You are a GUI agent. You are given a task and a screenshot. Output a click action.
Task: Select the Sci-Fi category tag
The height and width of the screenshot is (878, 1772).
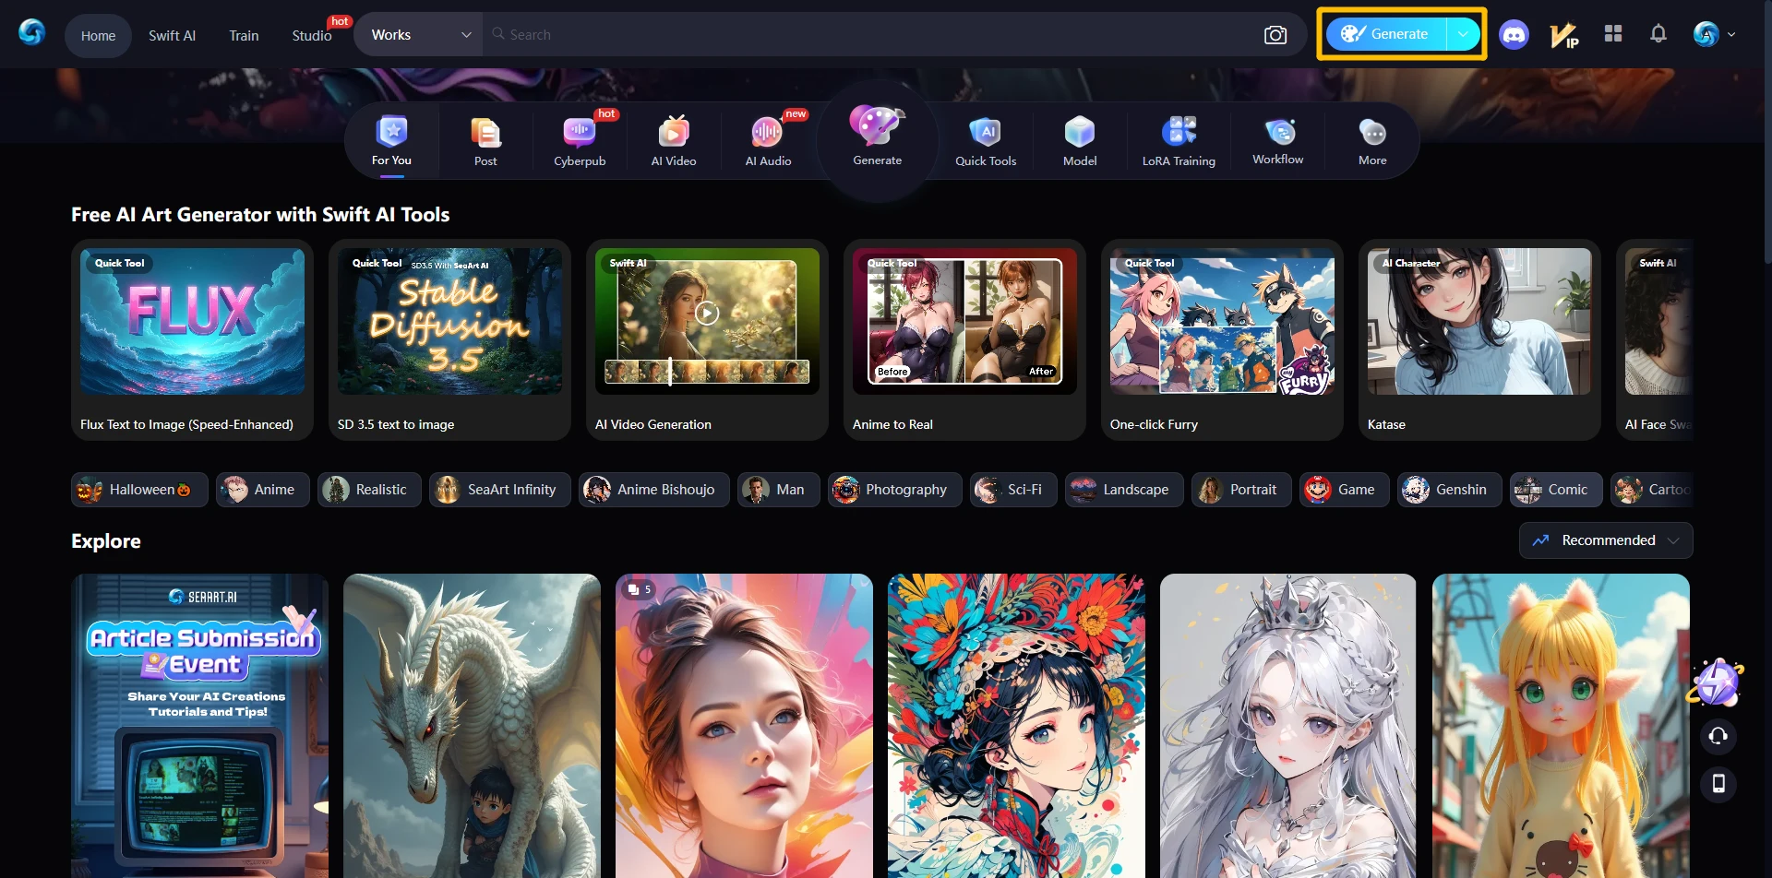click(1013, 490)
